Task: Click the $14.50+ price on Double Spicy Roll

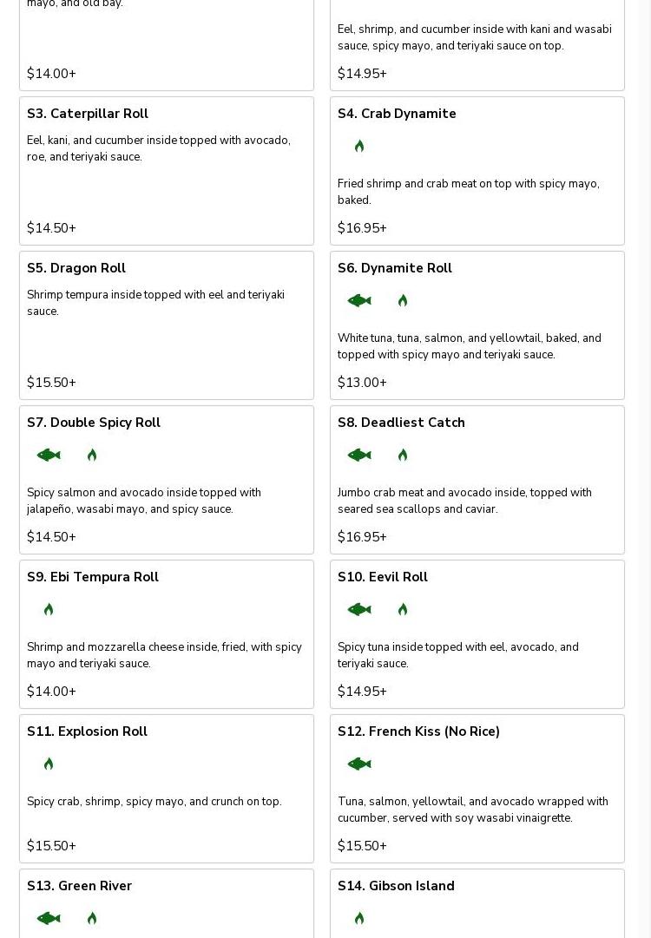Action: (51, 537)
